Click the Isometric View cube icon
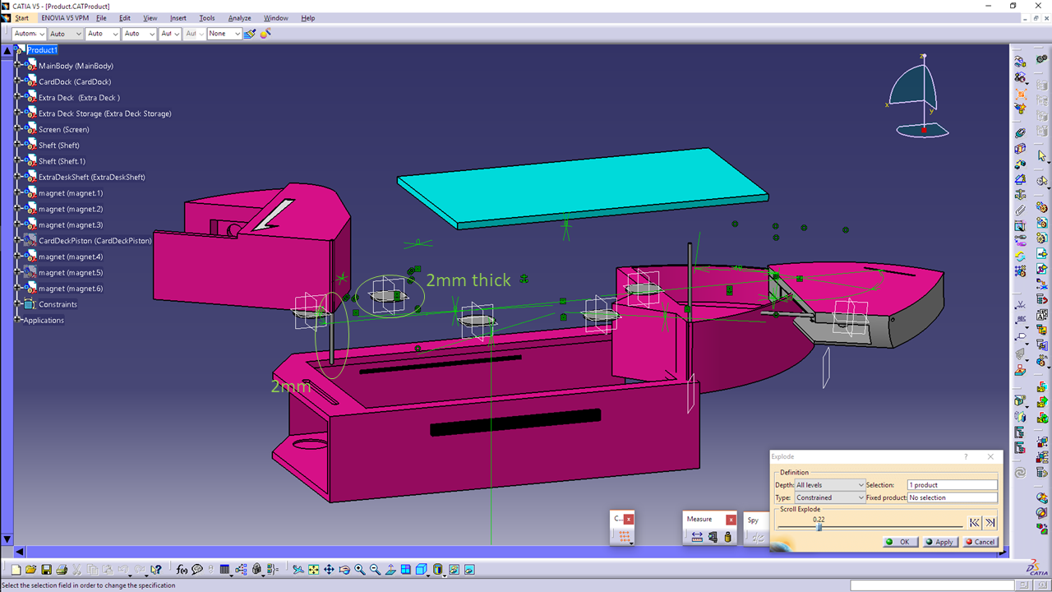The height and width of the screenshot is (592, 1052). 421,569
